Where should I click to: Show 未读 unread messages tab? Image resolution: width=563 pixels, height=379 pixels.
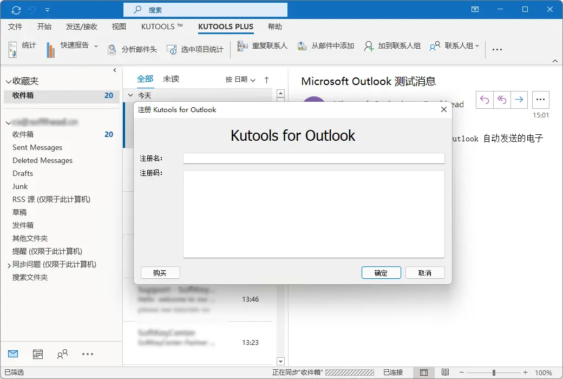tap(171, 79)
